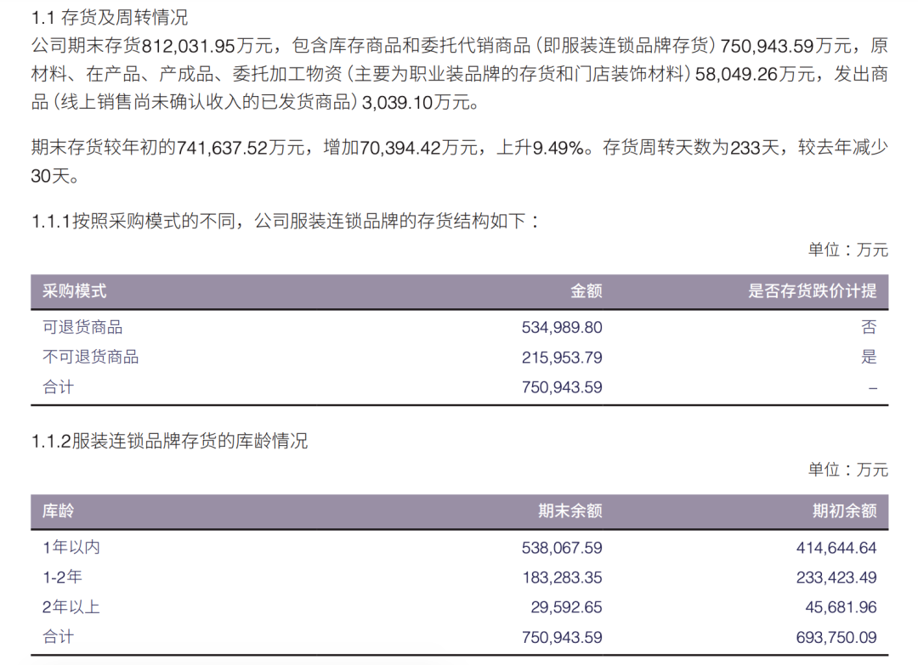Viewport: 918px width, 665px height.
Task: Select the opening total 693,750.09
Action: point(836,638)
